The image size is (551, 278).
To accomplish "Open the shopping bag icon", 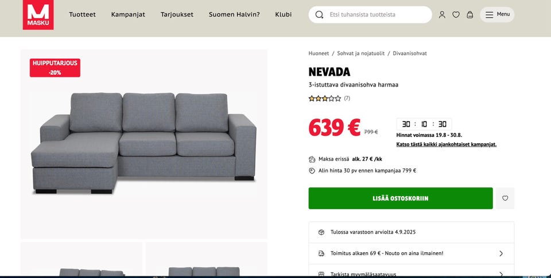I will [470, 14].
